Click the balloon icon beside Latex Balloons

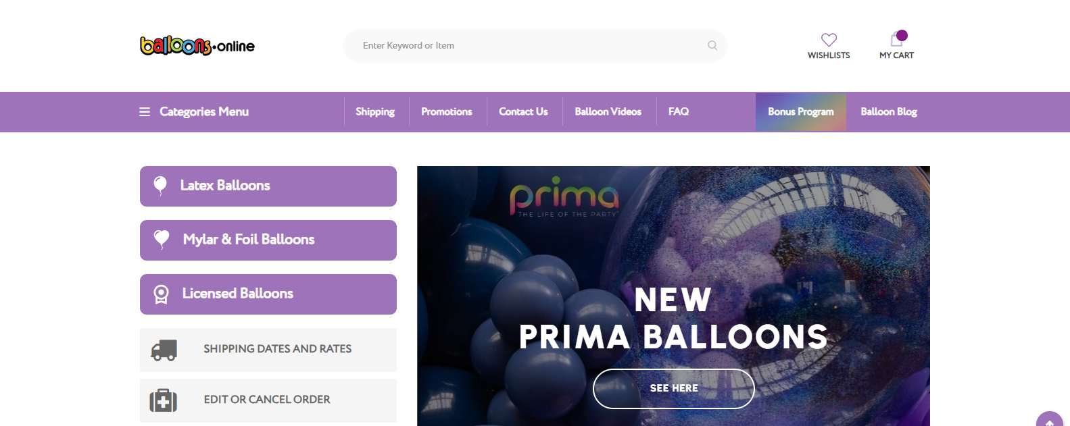pos(160,186)
